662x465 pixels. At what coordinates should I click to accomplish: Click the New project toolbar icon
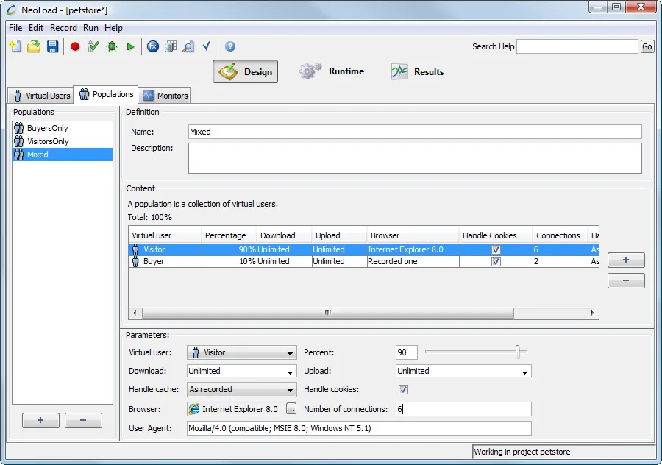coord(15,46)
